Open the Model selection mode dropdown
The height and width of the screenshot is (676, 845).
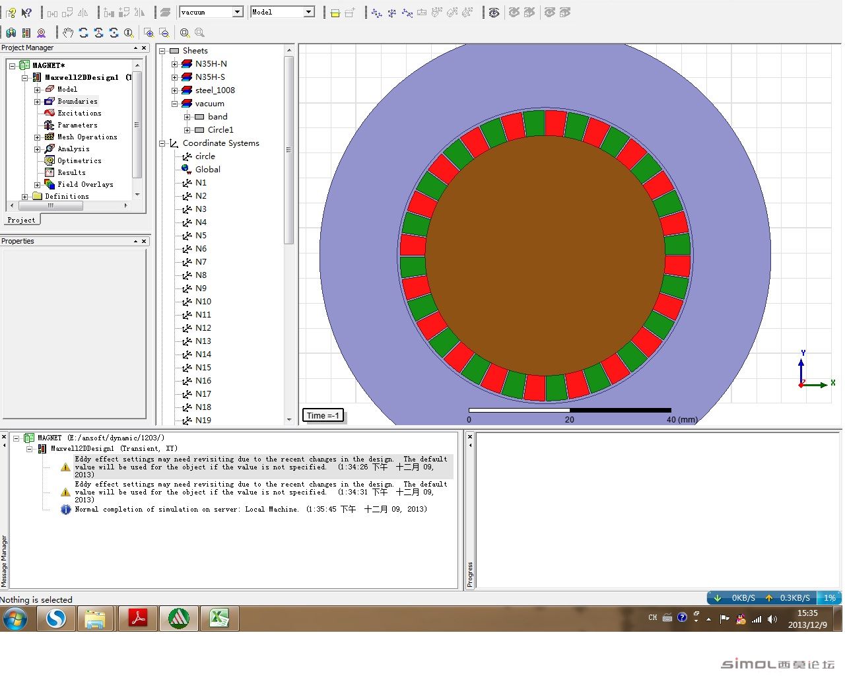[308, 12]
